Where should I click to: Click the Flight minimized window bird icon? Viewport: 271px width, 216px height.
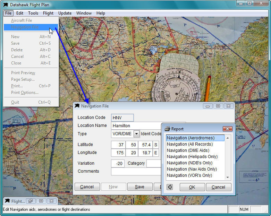coord(7,201)
